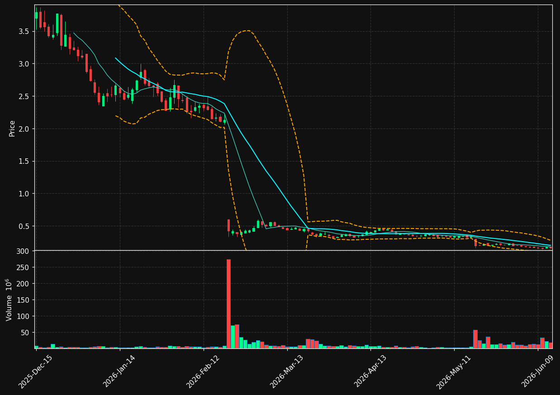Click the 2026-Jun-09 date label

537,371
